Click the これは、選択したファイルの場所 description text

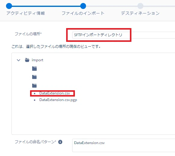coord(56,47)
